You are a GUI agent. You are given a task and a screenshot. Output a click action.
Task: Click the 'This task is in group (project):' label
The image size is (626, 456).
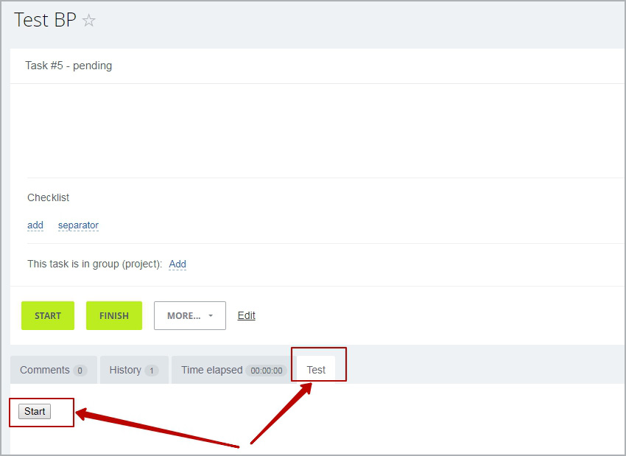tap(94, 264)
